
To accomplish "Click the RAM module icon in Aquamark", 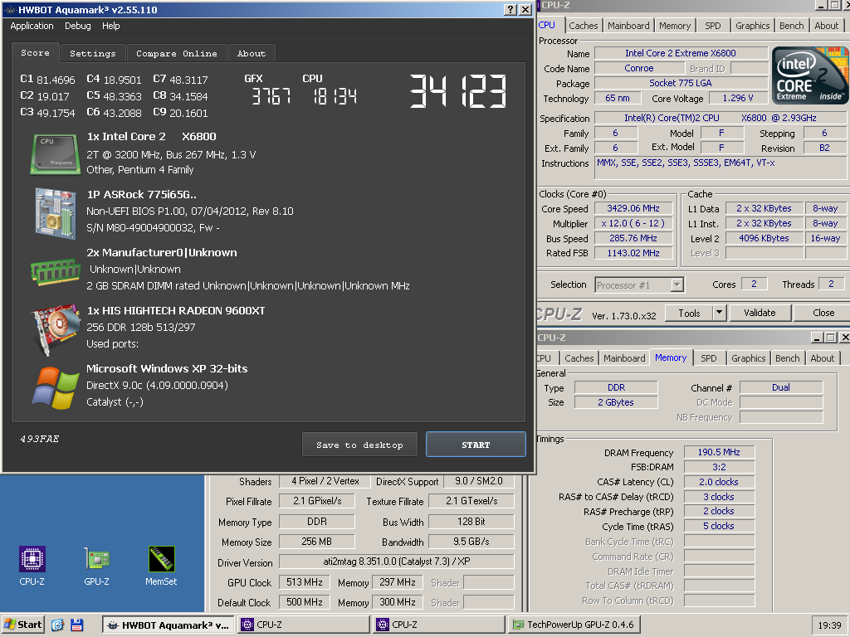I will [56, 271].
